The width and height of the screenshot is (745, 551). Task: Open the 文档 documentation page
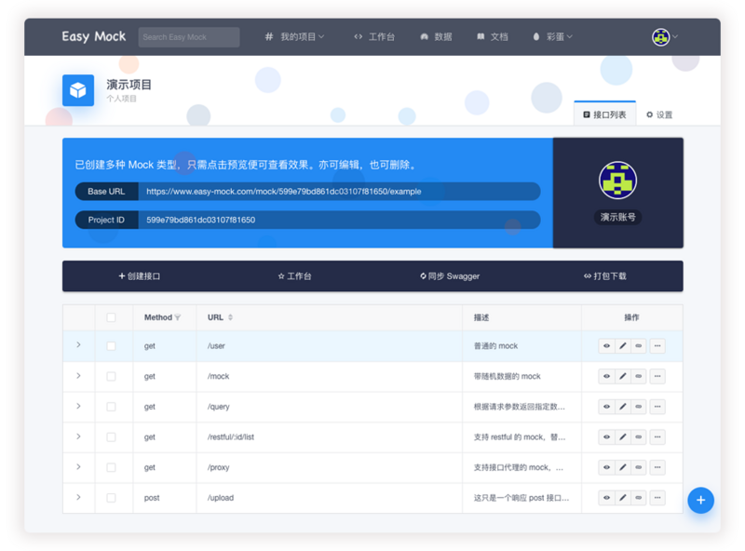[493, 36]
